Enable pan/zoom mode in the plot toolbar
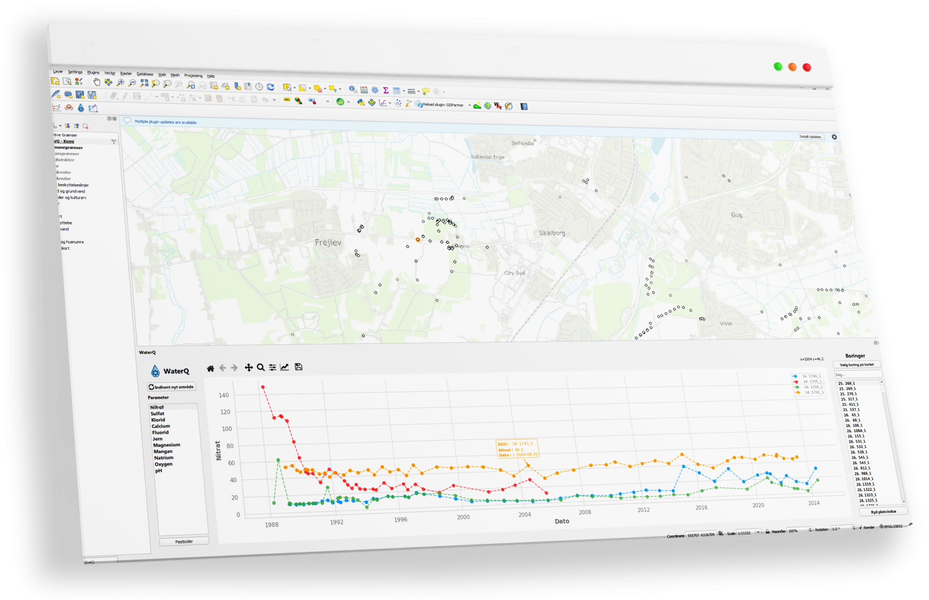This screenshot has width=929, height=600. click(249, 368)
